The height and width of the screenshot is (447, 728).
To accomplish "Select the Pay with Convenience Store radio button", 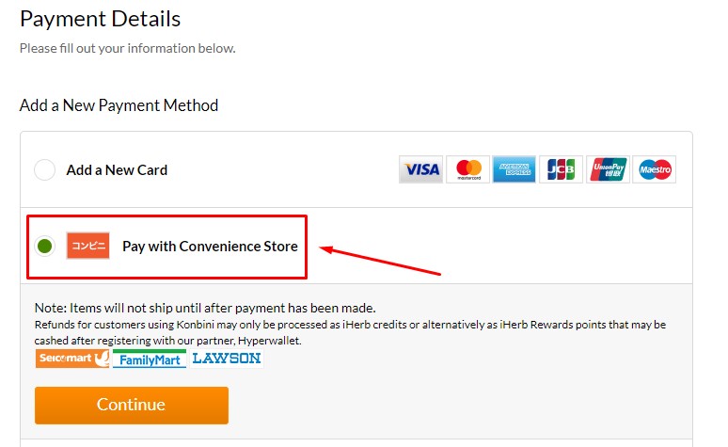I will click(x=44, y=246).
